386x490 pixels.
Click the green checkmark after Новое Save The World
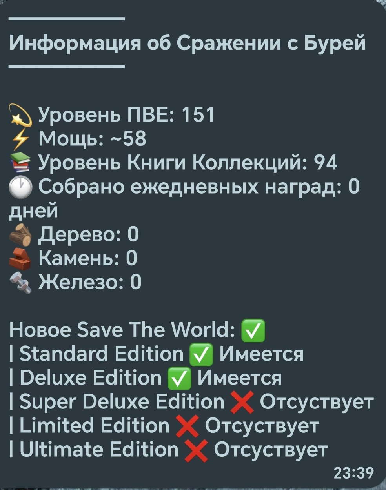point(253,330)
